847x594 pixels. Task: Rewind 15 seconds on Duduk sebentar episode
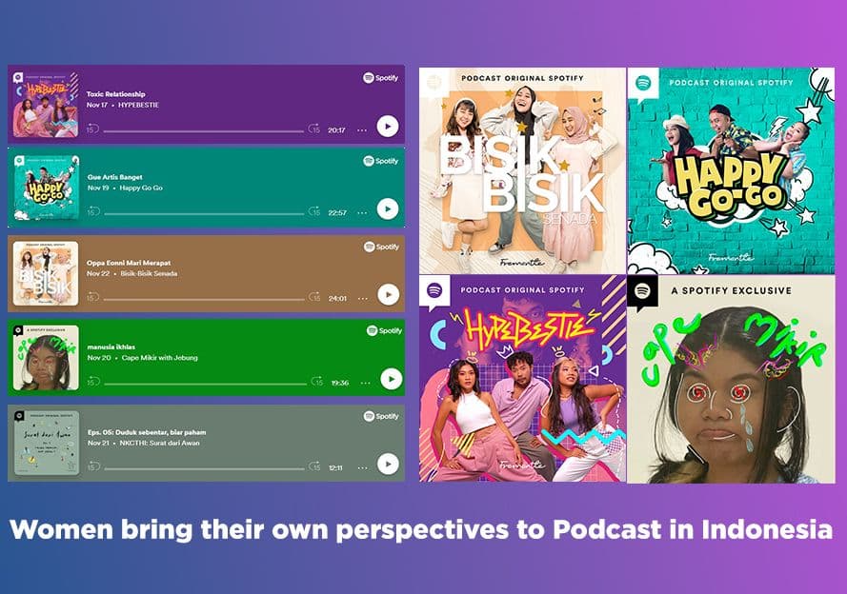93,466
